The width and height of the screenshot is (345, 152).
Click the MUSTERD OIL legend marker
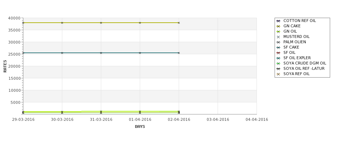tap(278, 37)
